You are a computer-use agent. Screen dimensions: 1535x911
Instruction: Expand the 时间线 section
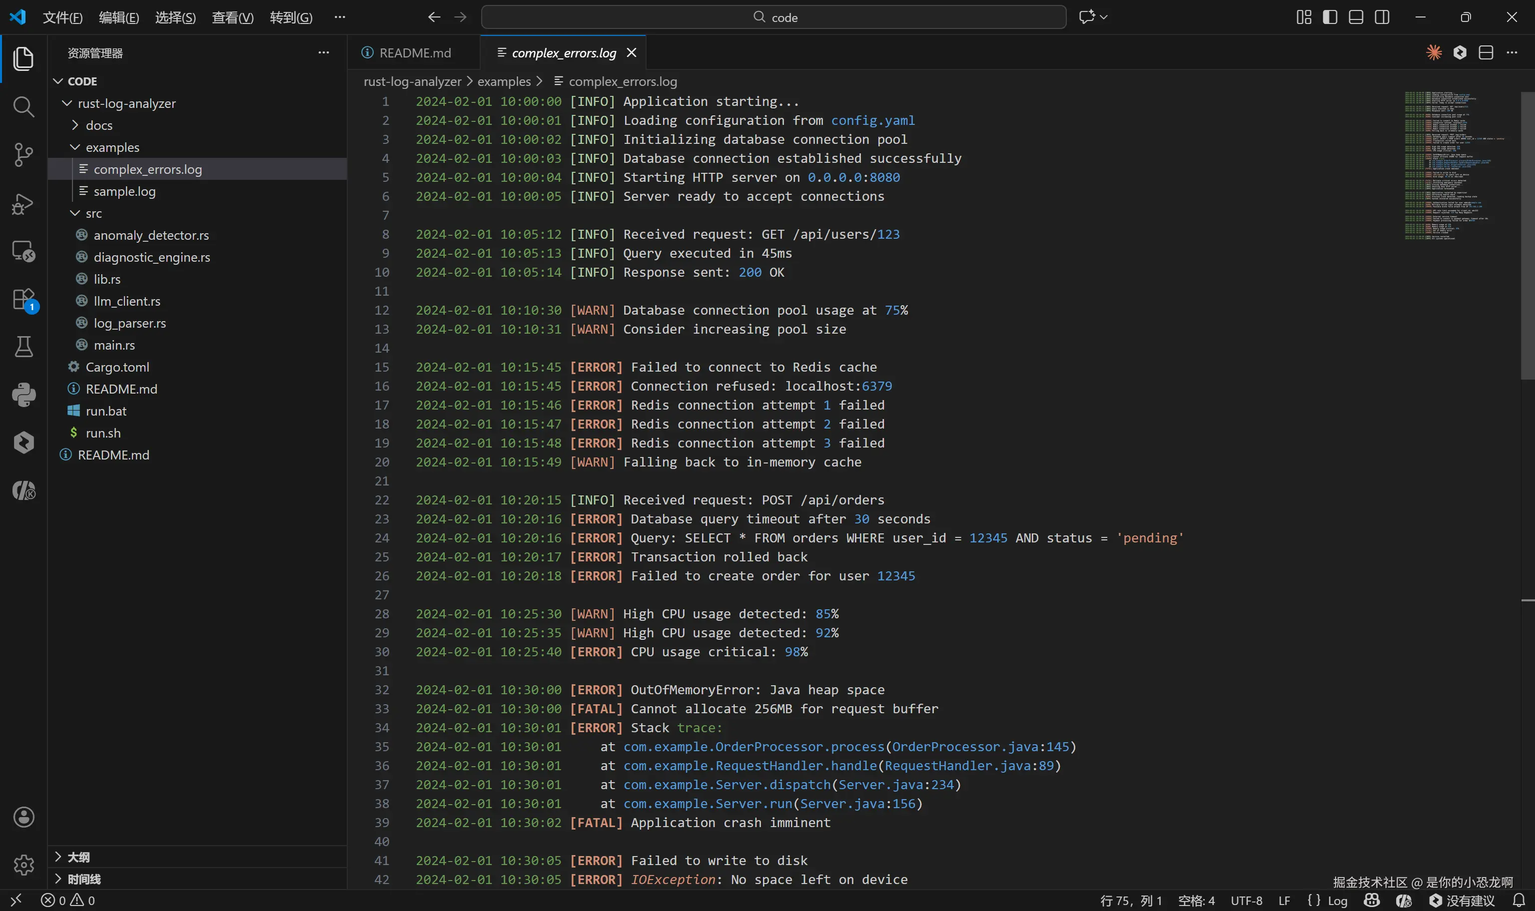[83, 879]
